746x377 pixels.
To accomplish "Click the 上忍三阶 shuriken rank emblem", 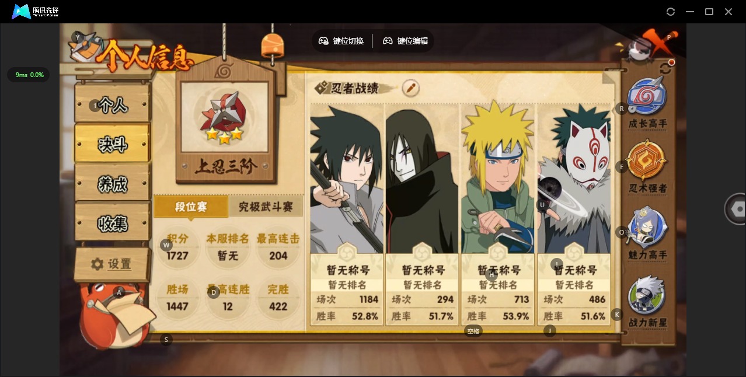I will coord(224,117).
